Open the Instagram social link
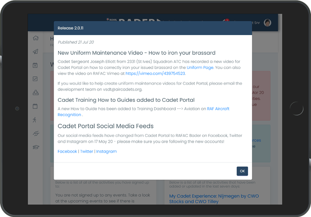The width and height of the screenshot is (311, 217). 106,151
